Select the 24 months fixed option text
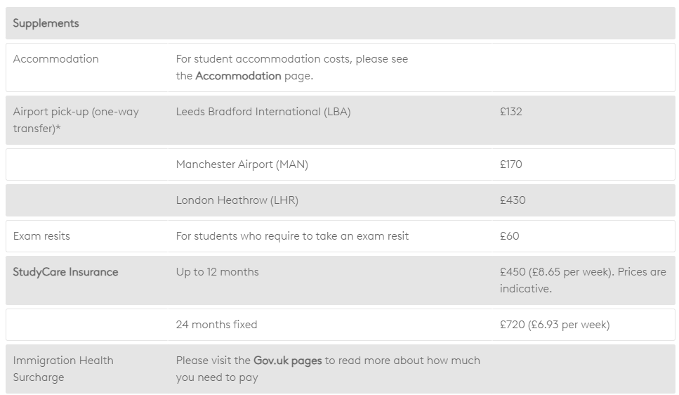Viewport: 679px width, 395px height. (x=216, y=325)
